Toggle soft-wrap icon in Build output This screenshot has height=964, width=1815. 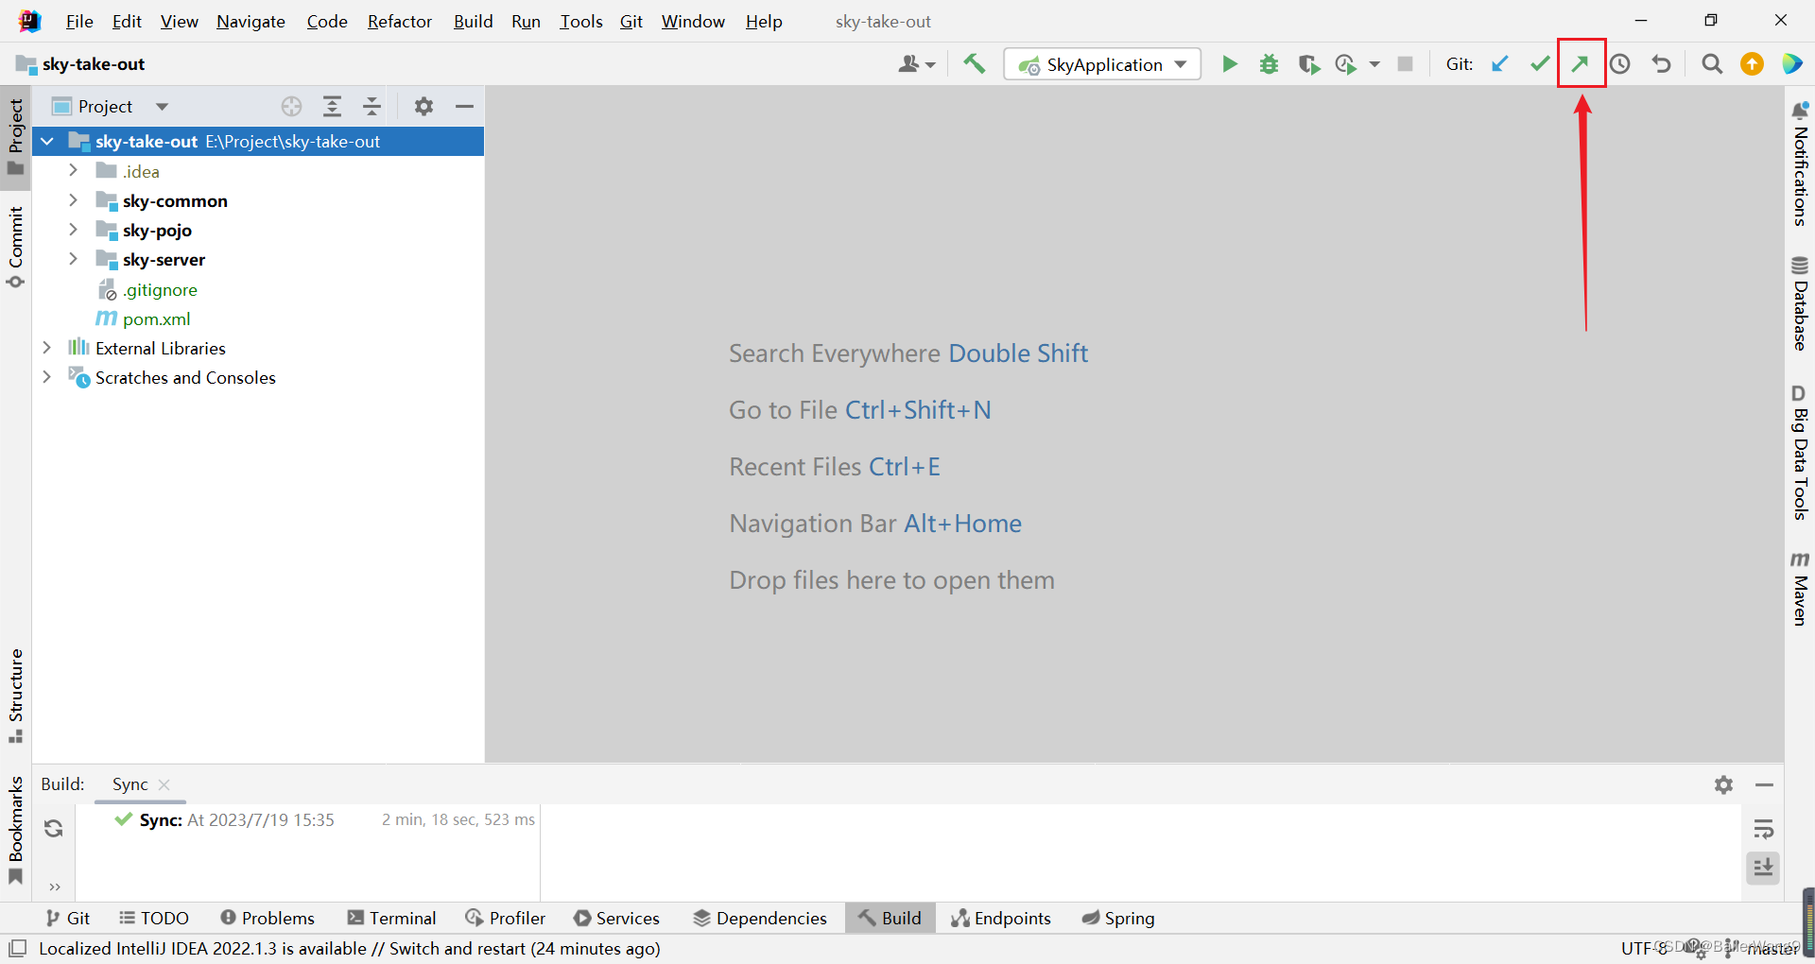[1763, 829]
